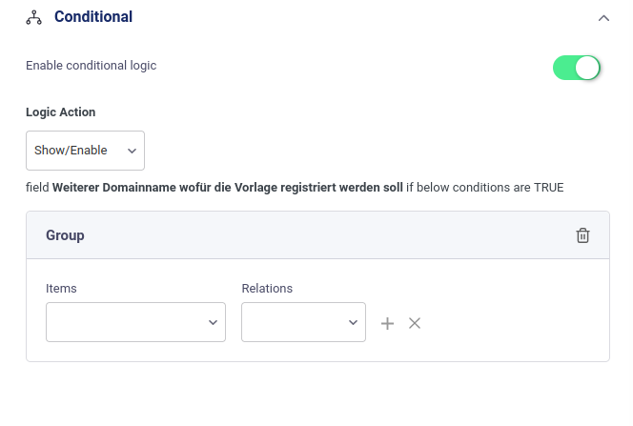The height and width of the screenshot is (426, 633).
Task: Click the "if below conditions are TRUE" text
Action: click(484, 188)
